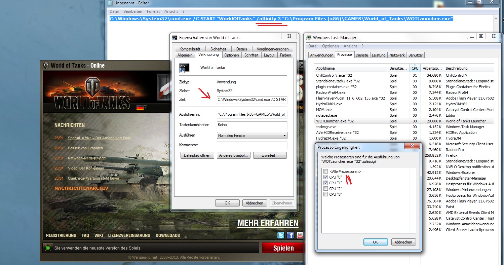Switch to Anwendungen tab in Task-Manager
The width and height of the screenshot is (504, 265).
[x=322, y=55]
